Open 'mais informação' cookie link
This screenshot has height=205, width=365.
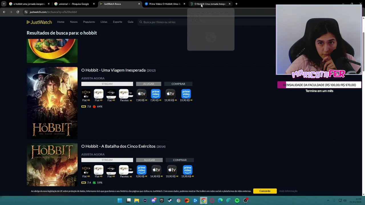(288, 191)
